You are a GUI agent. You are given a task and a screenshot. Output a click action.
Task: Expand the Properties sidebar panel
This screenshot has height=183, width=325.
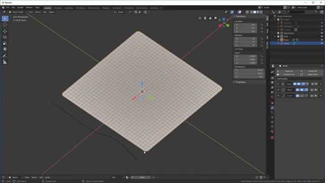coord(234,82)
